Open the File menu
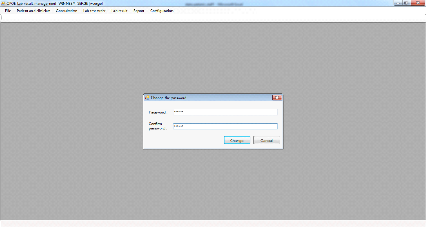The image size is (426, 227). pos(8,11)
